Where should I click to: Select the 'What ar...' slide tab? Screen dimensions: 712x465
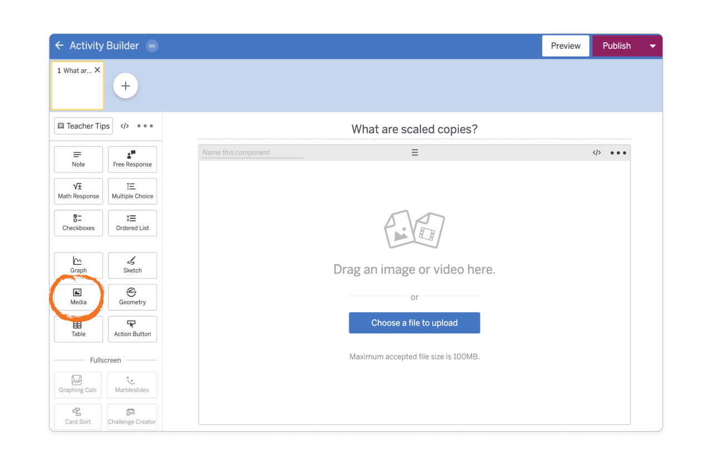point(77,85)
